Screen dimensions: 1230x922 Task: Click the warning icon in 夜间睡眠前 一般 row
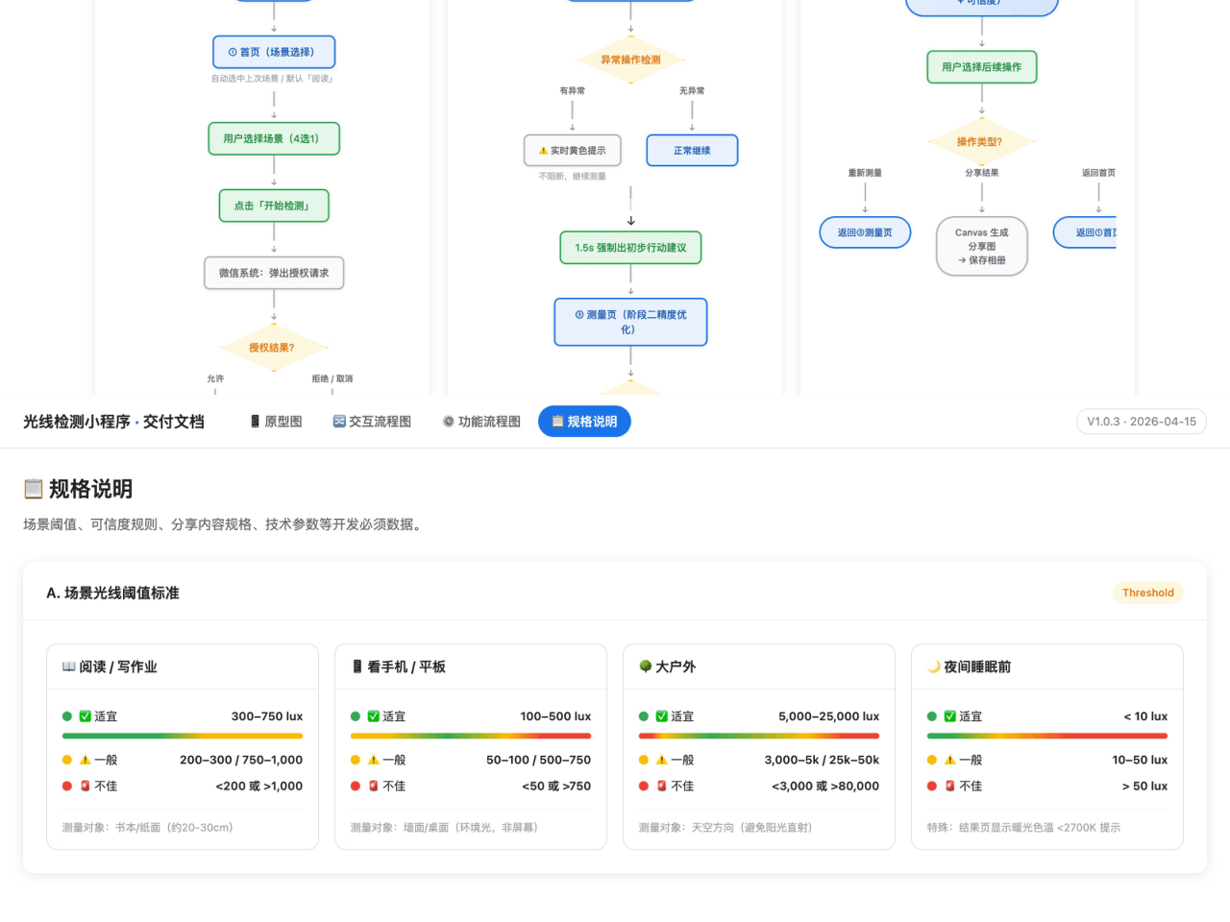pyautogui.click(x=950, y=760)
